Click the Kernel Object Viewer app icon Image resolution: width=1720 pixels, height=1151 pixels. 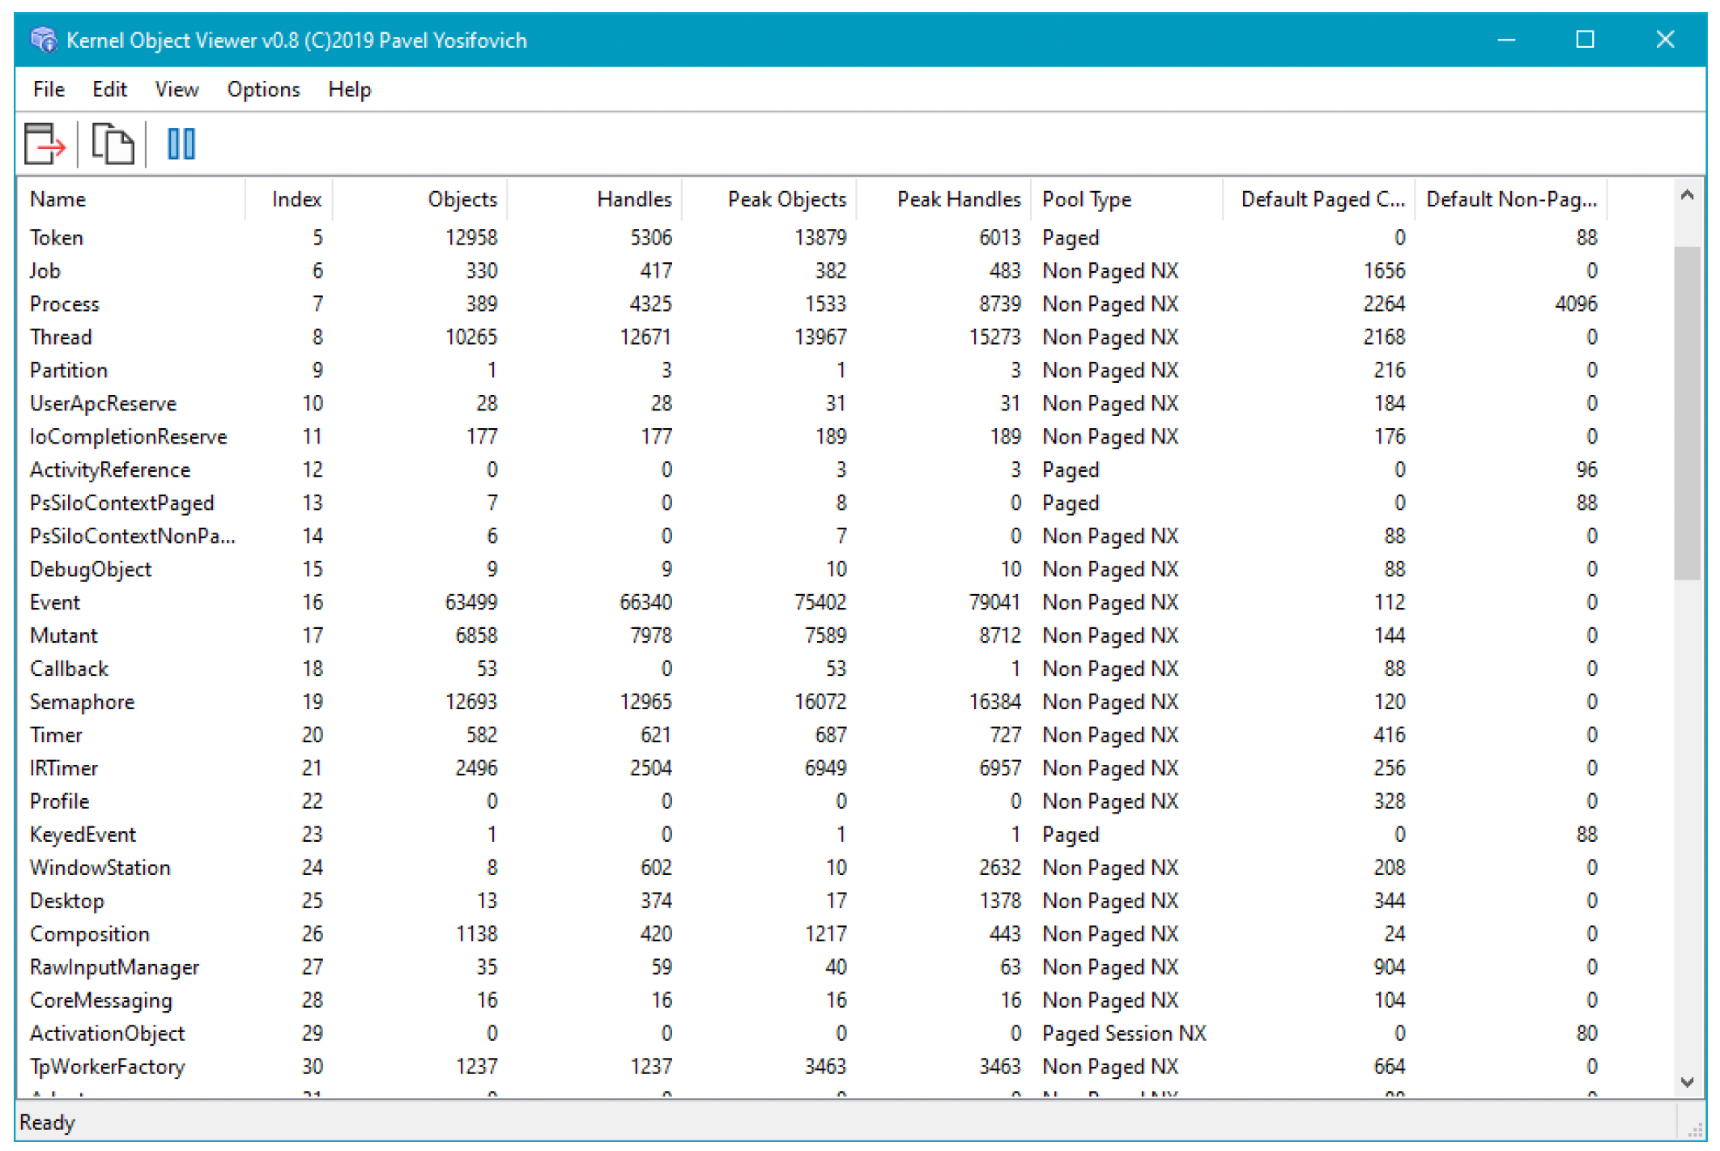(43, 40)
